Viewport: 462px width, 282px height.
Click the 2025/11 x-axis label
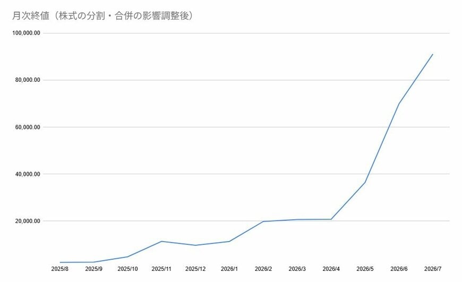click(x=161, y=269)
